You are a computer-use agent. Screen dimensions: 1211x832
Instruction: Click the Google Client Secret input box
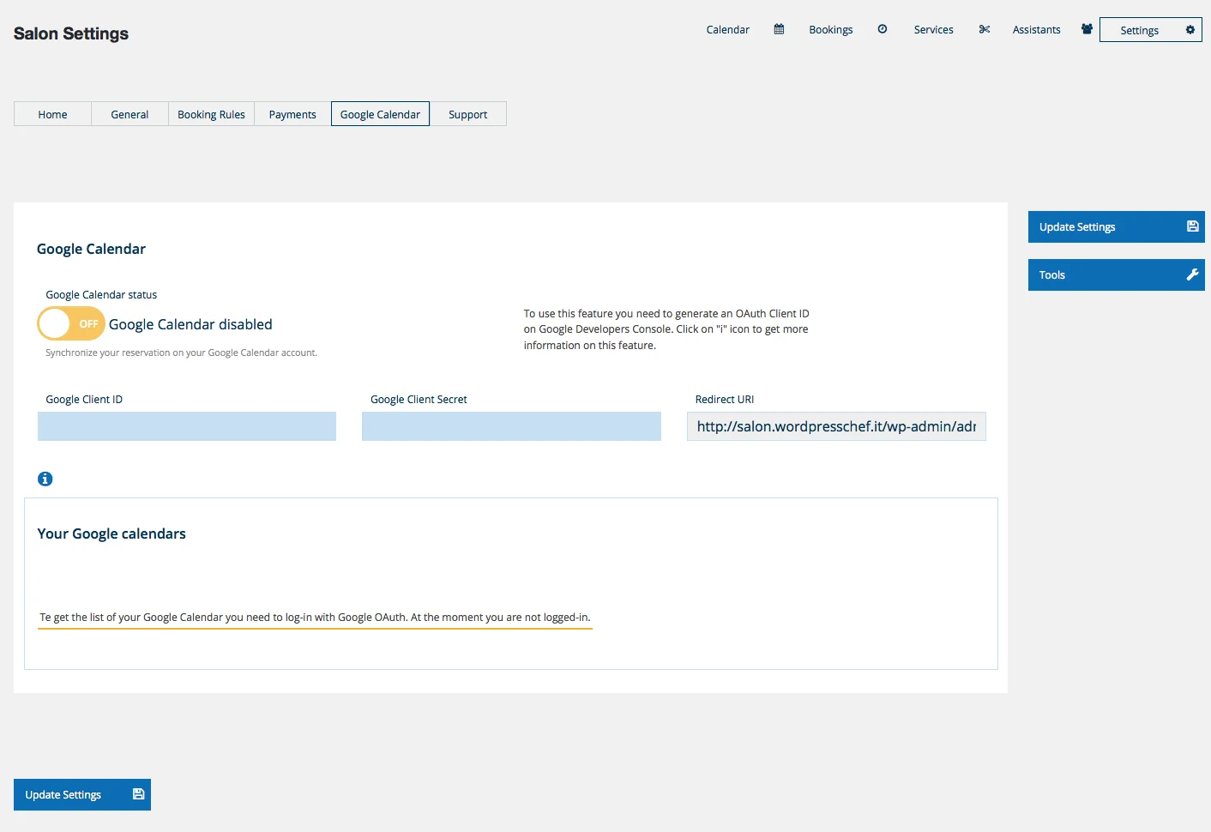pos(511,426)
